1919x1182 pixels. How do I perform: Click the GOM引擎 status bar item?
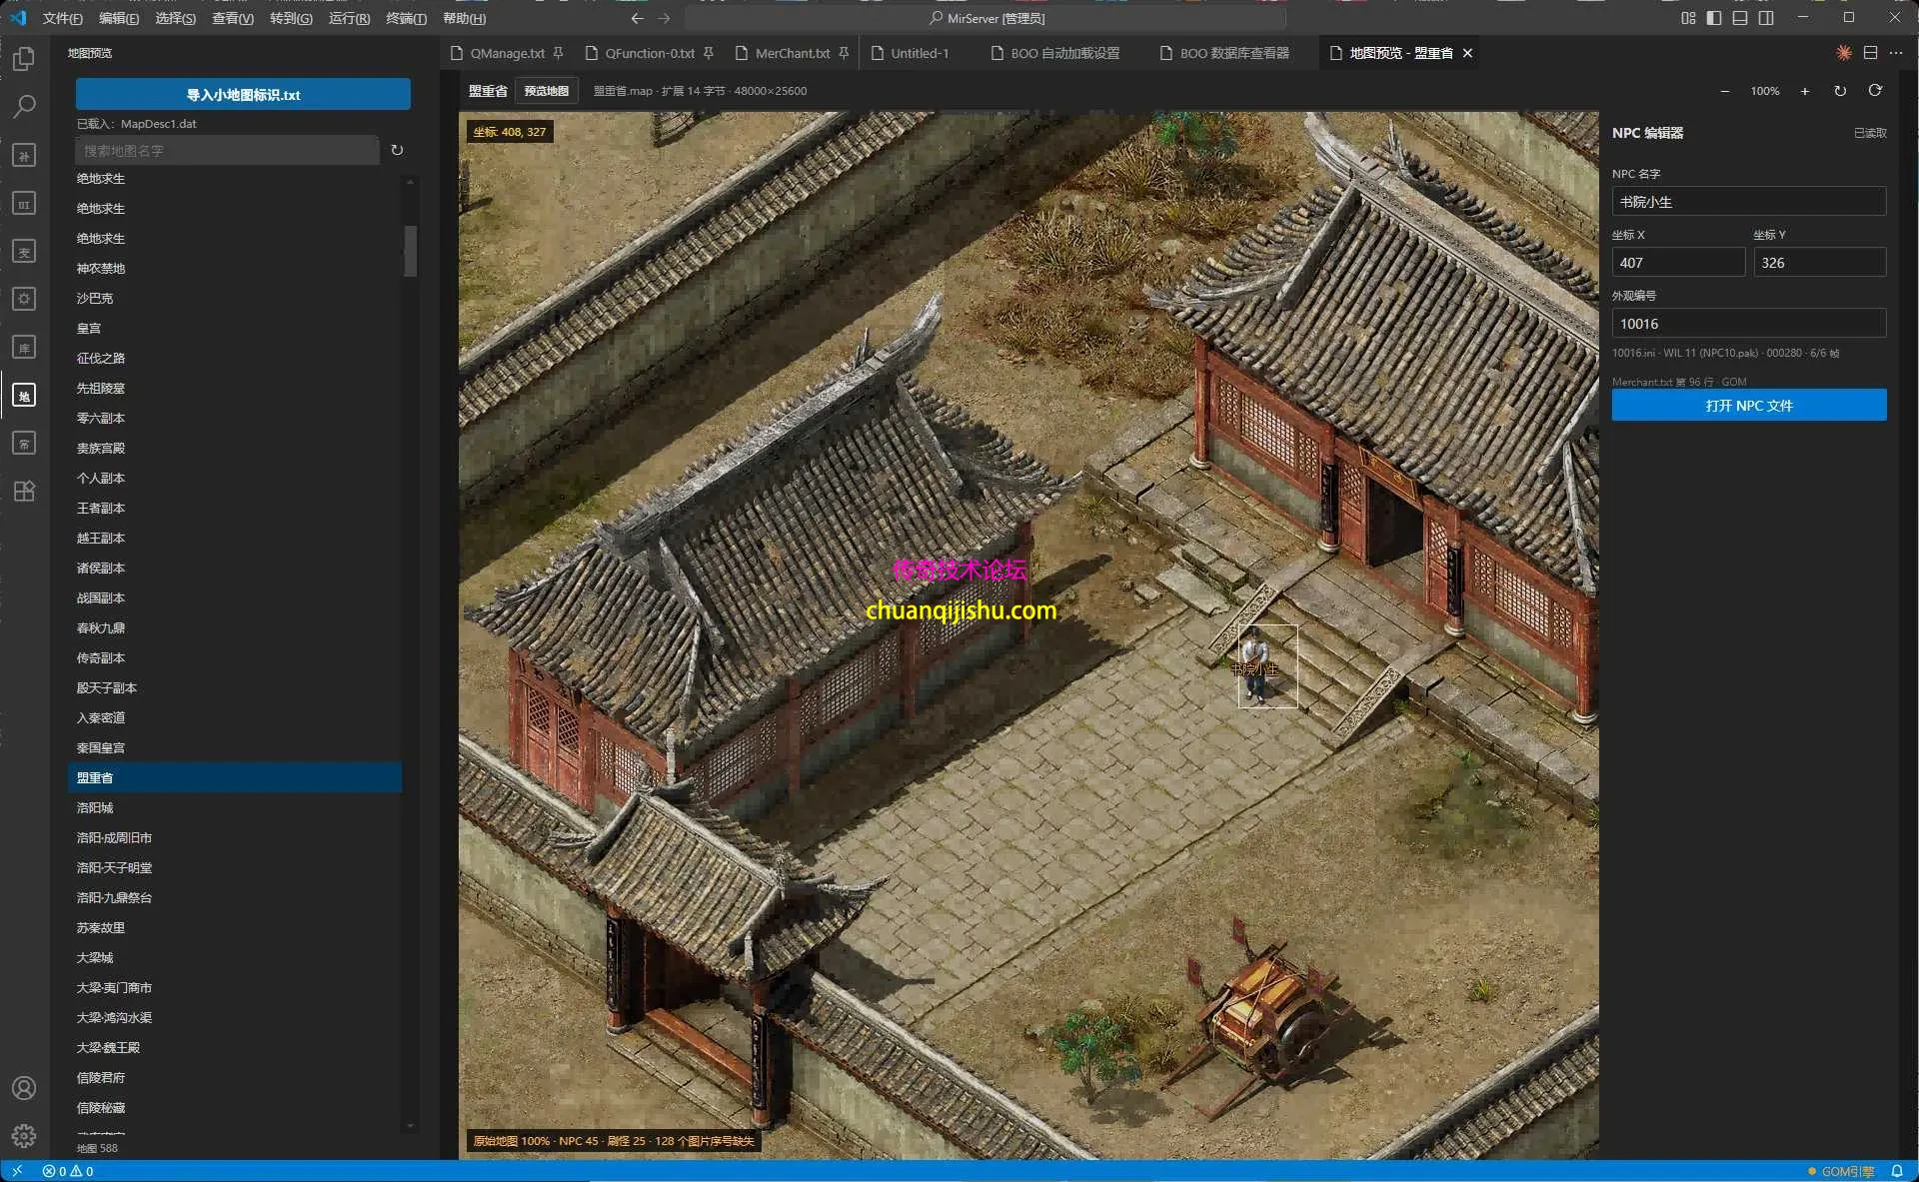1841,1171
